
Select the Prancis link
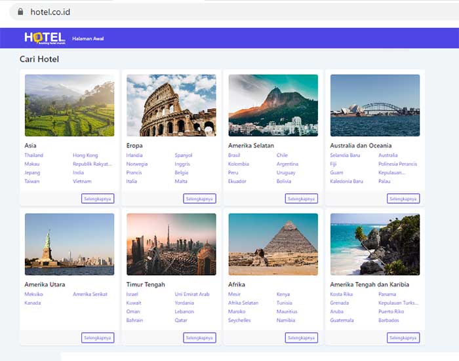[x=134, y=172]
